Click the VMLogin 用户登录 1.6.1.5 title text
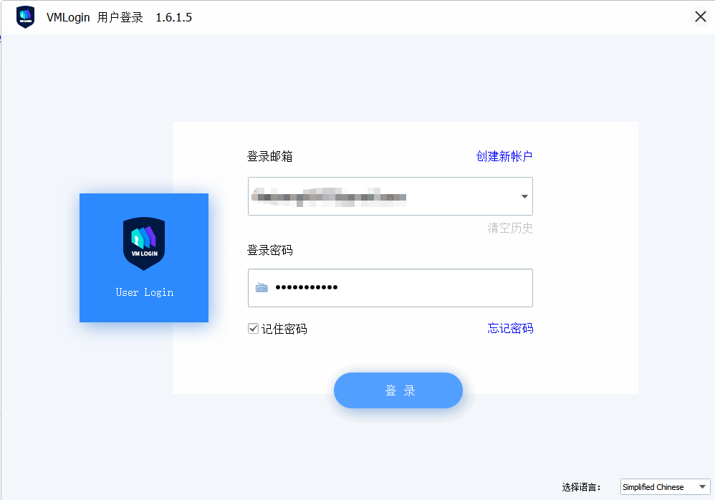The image size is (715, 500). click(x=119, y=17)
